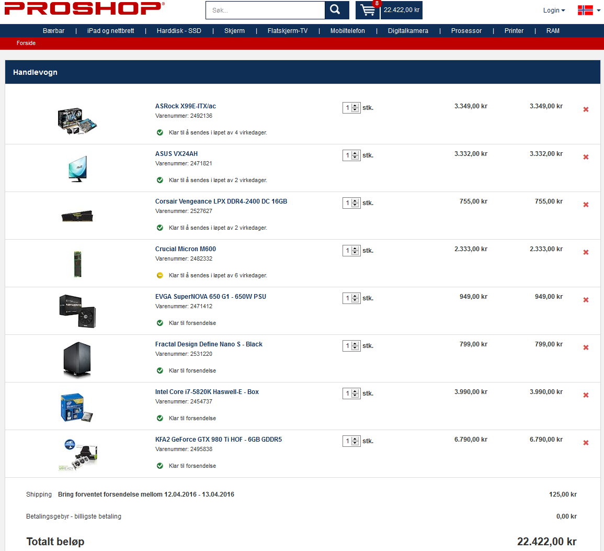Click 'Bring forventet forsendelse' shipping text
The width and height of the screenshot is (604, 551).
click(x=146, y=494)
